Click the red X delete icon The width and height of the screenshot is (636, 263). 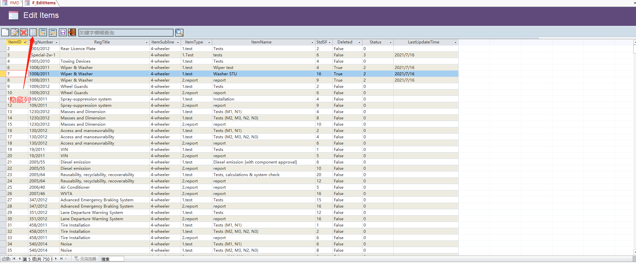[24, 33]
